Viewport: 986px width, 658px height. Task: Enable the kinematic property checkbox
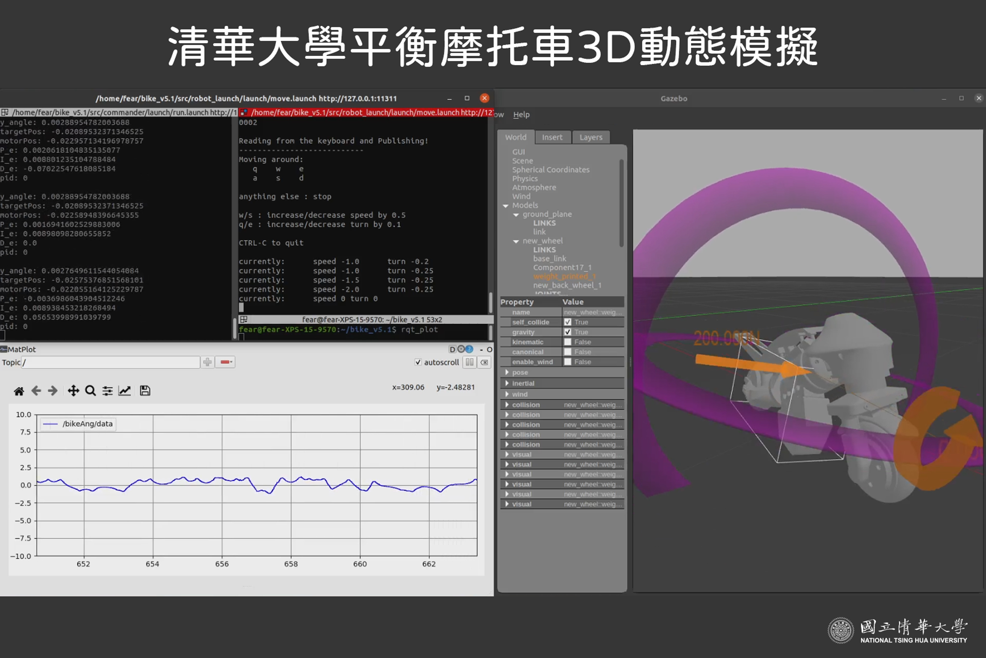tap(568, 342)
